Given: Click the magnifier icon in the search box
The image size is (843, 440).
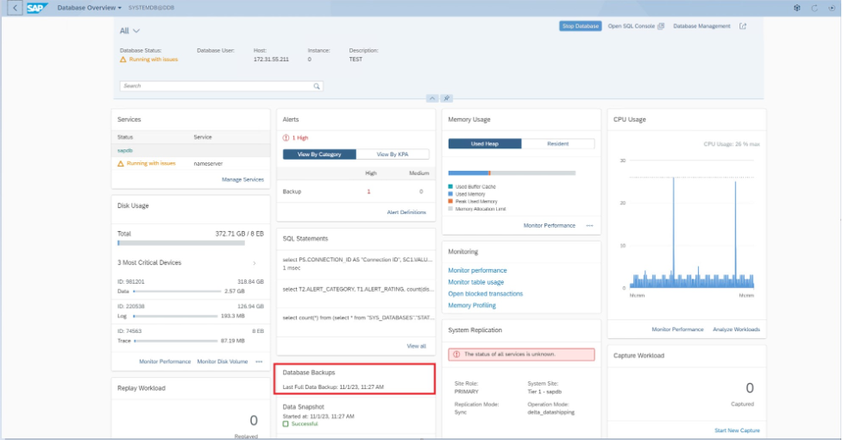Looking at the screenshot, I should point(317,86).
